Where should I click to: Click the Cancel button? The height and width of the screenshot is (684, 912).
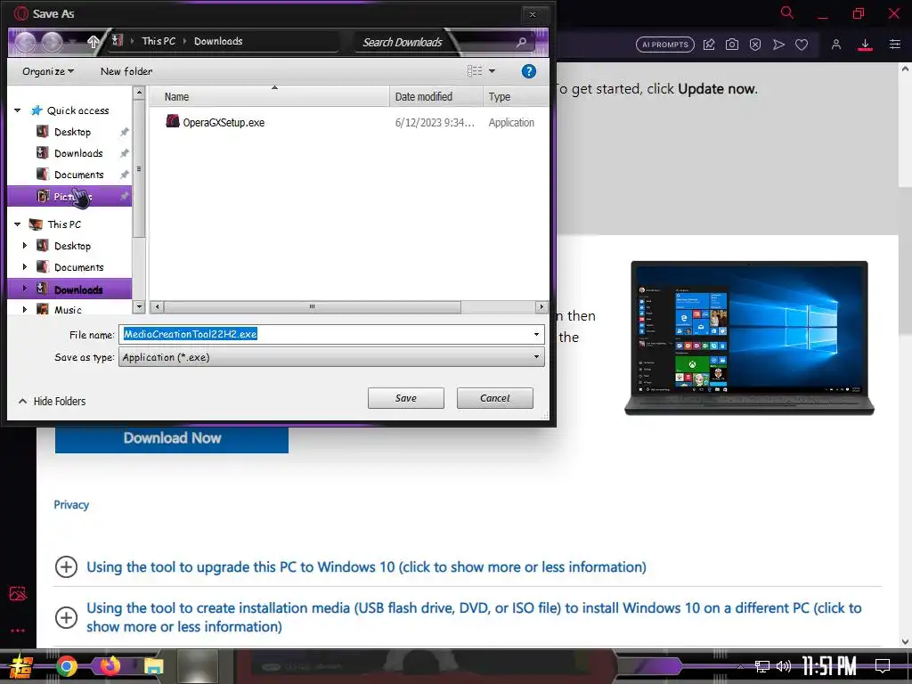[495, 398]
